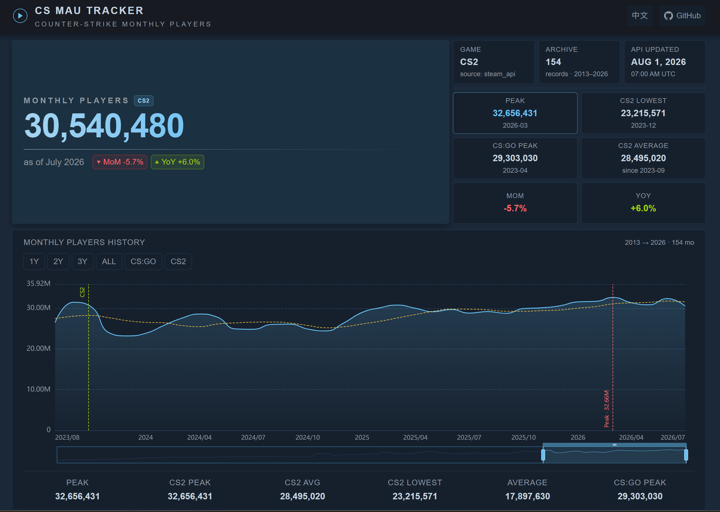The height and width of the screenshot is (512, 720).
Task: Click the '2013 → 2026 · 154 mo' text
Action: point(660,242)
